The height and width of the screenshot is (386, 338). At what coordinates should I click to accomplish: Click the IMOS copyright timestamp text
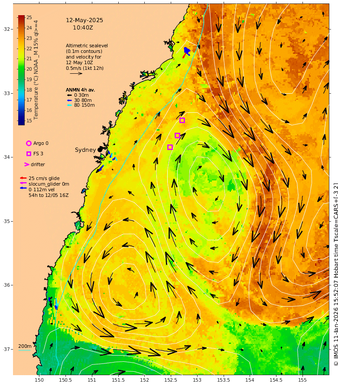335,274
